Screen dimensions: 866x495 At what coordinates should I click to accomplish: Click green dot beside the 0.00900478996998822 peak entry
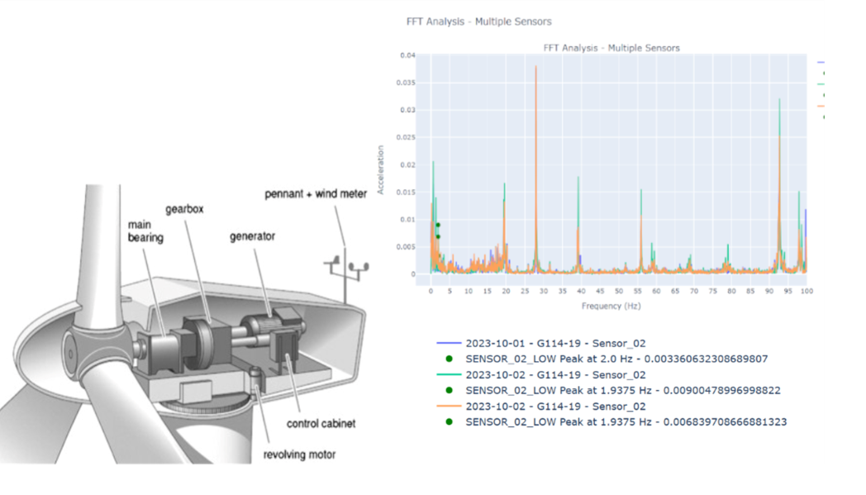449,390
